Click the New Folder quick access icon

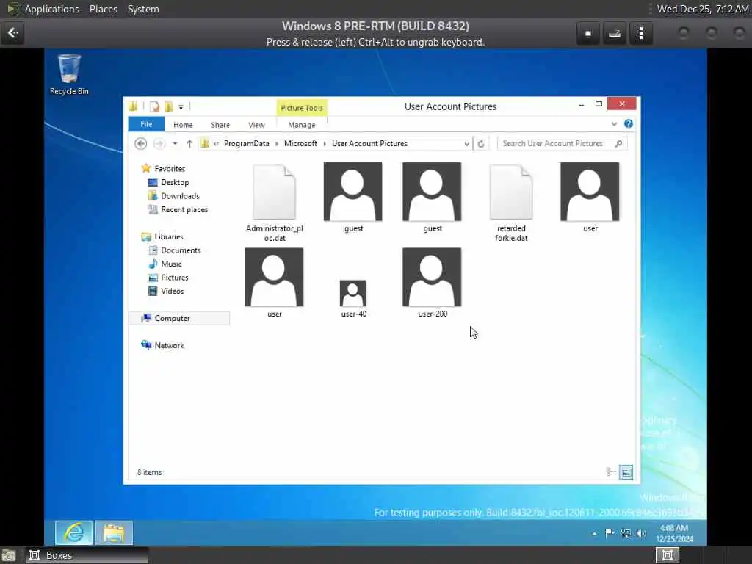(168, 106)
